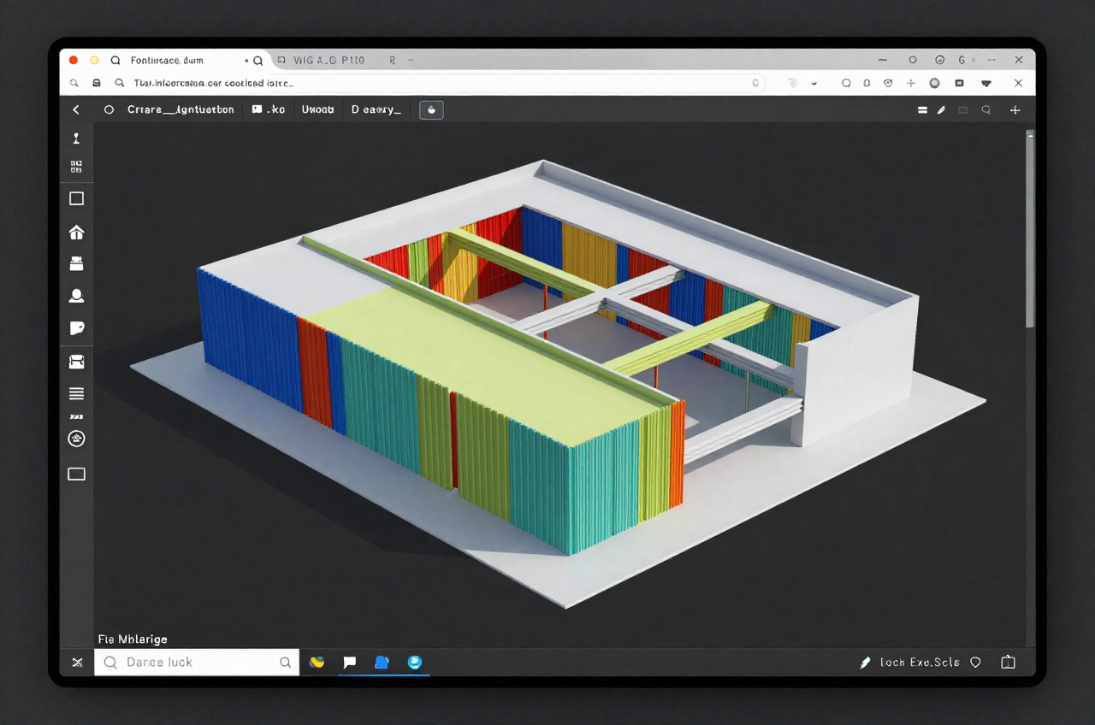Image resolution: width=1095 pixels, height=725 pixels.
Task: Toggle the heart icon in bottom status bar
Action: (975, 662)
